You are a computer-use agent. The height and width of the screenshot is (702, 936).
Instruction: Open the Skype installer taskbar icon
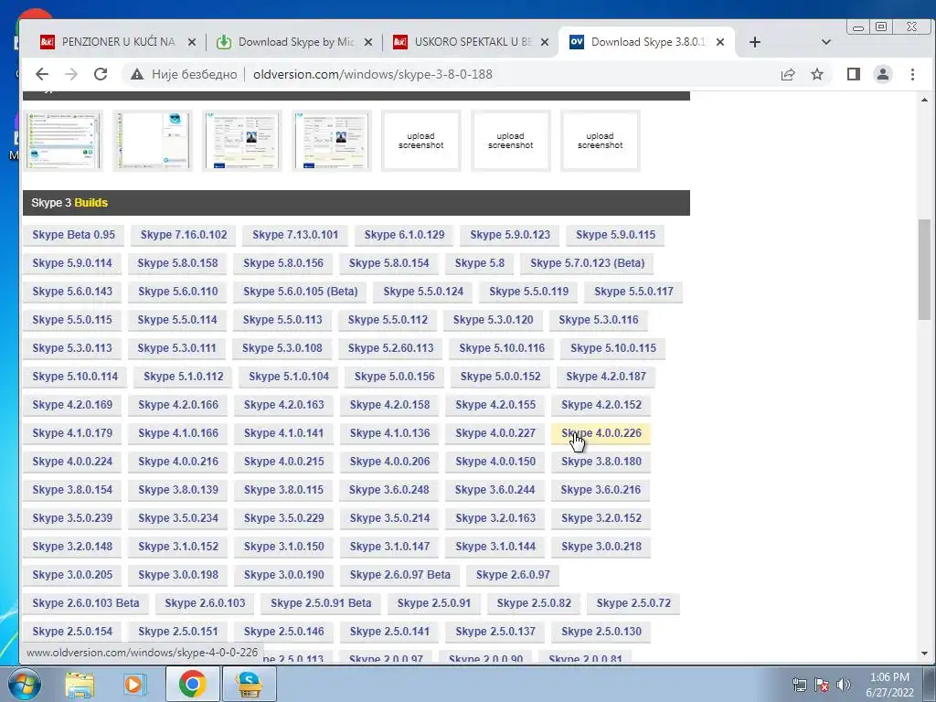(249, 684)
